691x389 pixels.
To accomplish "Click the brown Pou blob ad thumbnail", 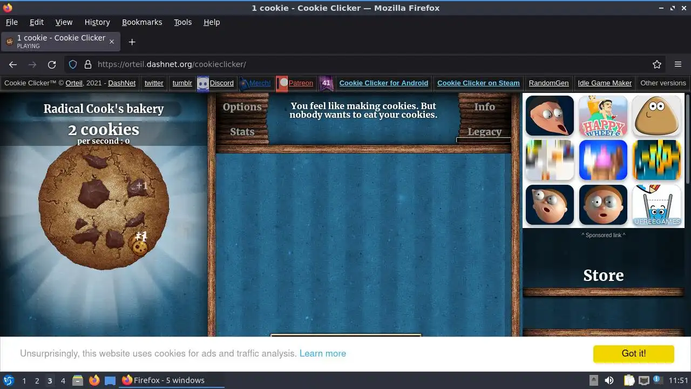I will click(x=657, y=116).
